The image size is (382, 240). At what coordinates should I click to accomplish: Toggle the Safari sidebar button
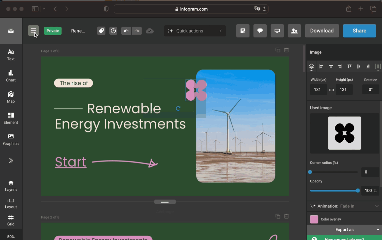pos(35,9)
